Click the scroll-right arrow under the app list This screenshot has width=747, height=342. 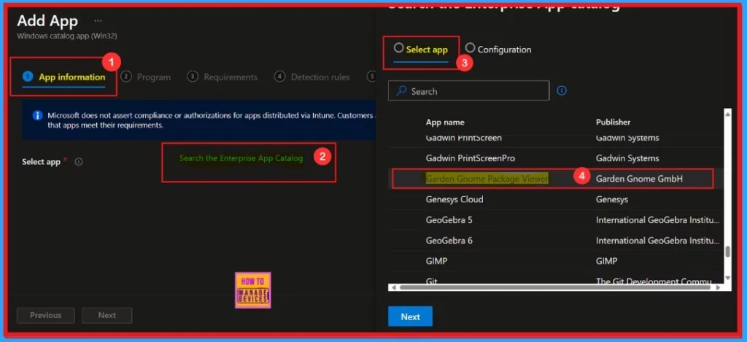tap(719, 287)
